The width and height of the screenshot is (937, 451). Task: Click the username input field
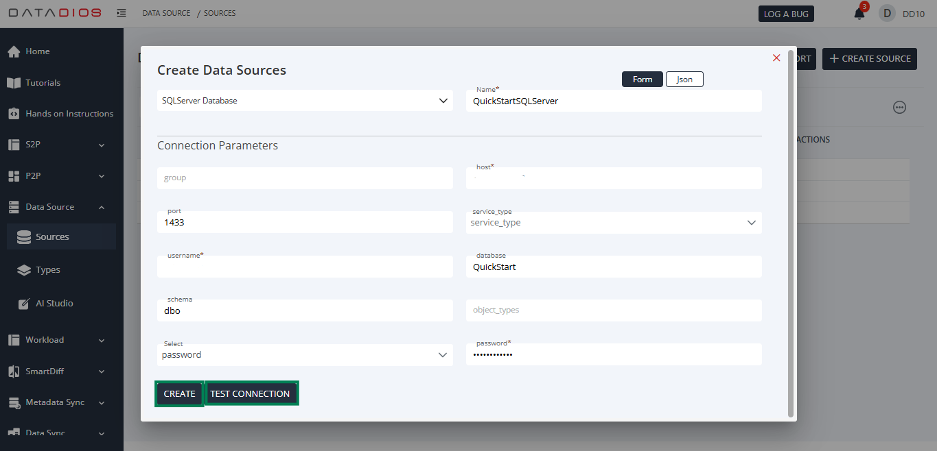(x=305, y=268)
